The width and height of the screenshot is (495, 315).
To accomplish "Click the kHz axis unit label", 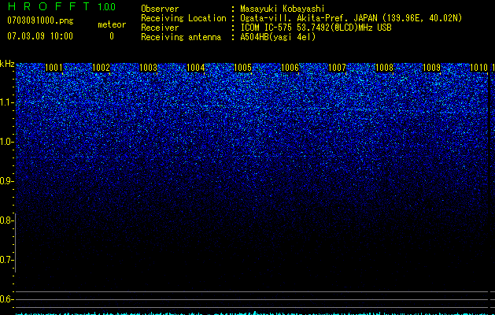I will 7,64.
